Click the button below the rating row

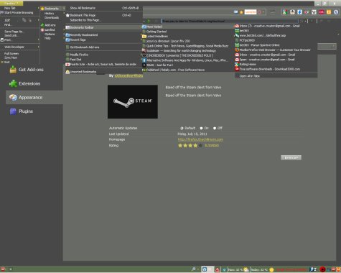coord(291,157)
